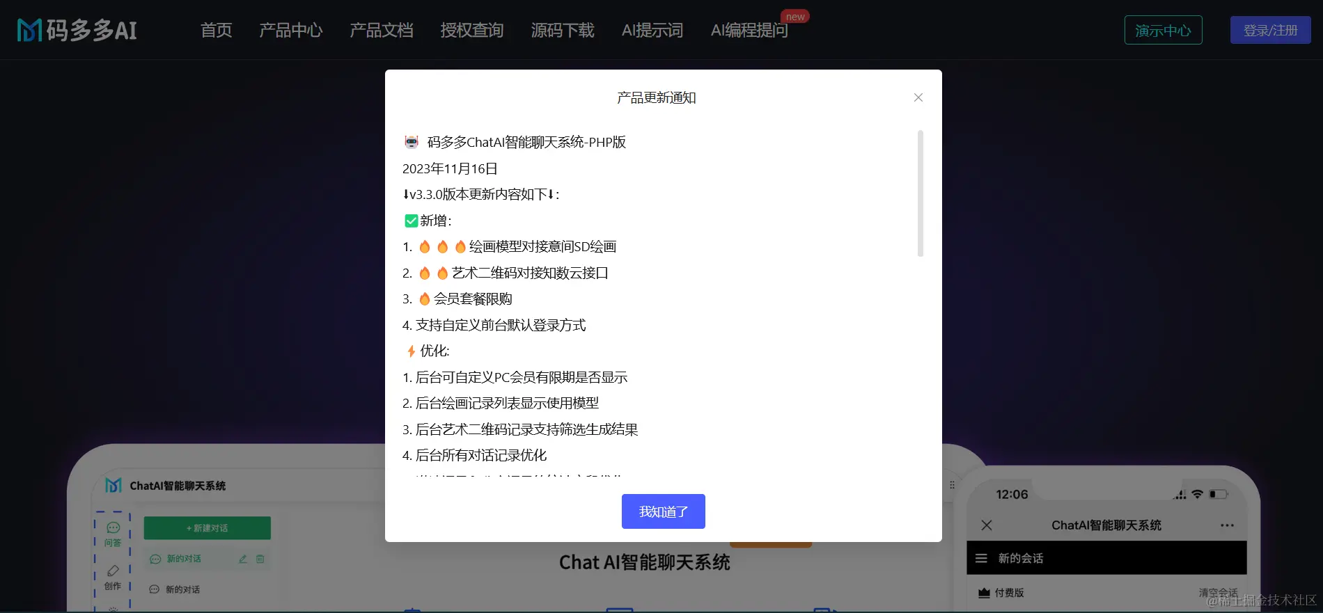Viewport: 1323px width, 613px height.
Task: Click the line 后台所有对话记录优化
Action: pyautogui.click(x=475, y=455)
